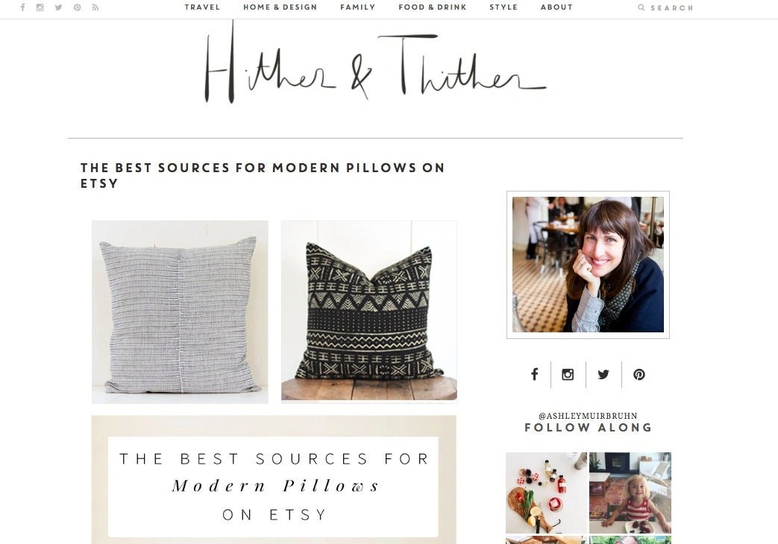Go to the Style section
The image size is (778, 544).
pos(503,7)
